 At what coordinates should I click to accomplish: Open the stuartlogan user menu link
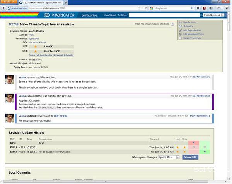tap(110, 15)
